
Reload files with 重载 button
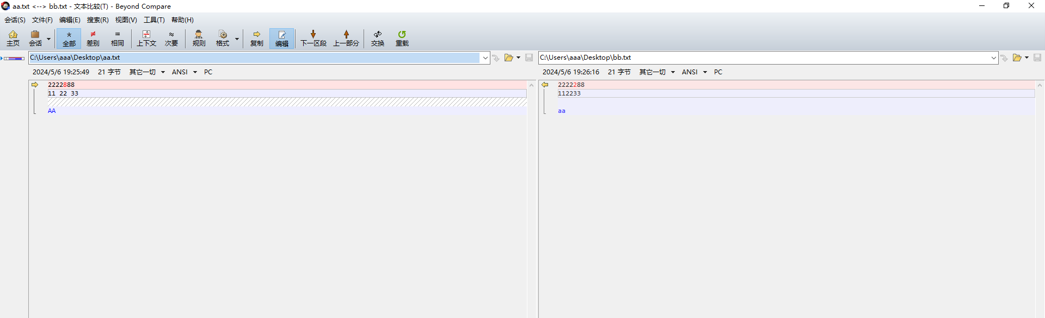pyautogui.click(x=402, y=39)
